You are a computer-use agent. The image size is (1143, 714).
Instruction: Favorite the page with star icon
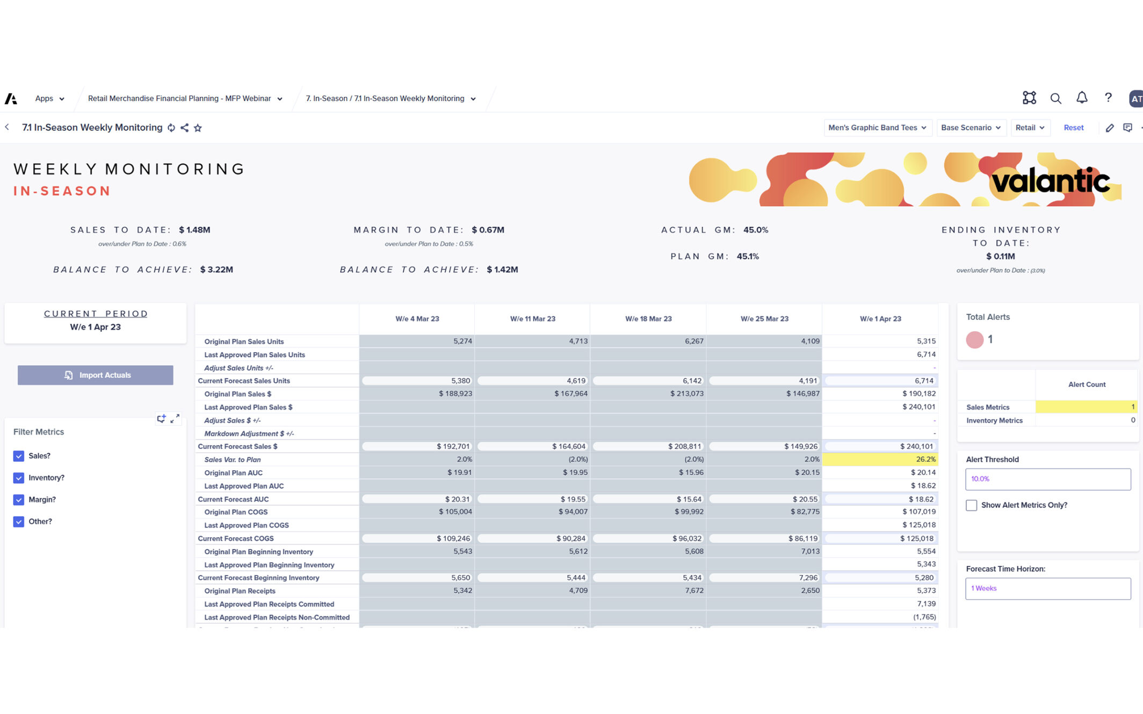[198, 128]
